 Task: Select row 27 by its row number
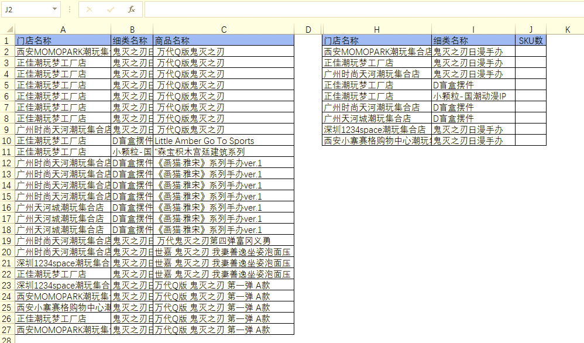coord(7,330)
